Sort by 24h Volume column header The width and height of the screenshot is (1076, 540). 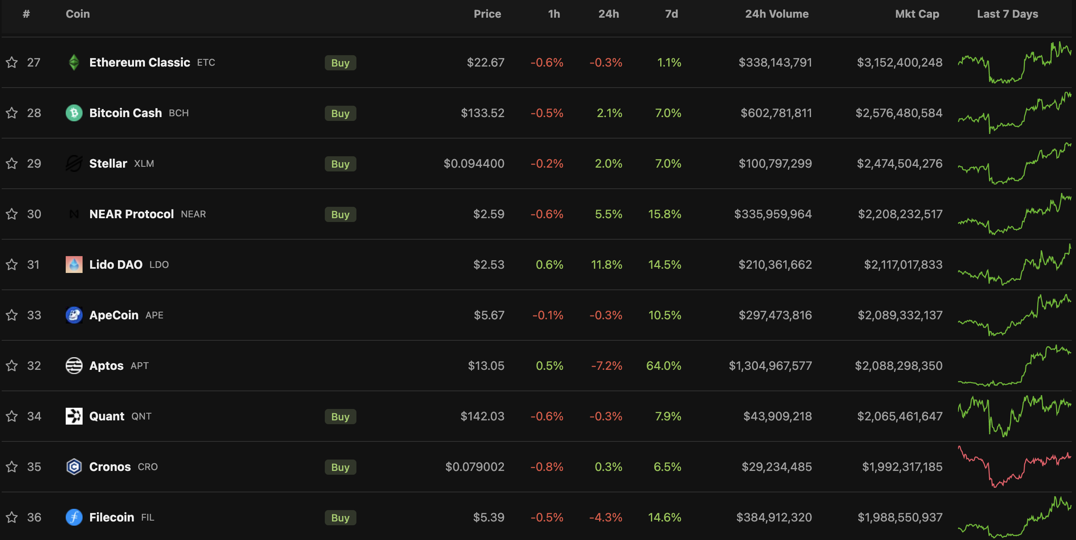776,14
